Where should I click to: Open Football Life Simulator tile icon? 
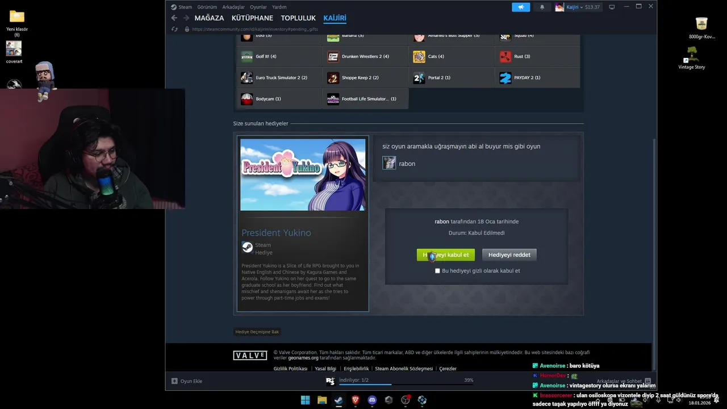(333, 99)
